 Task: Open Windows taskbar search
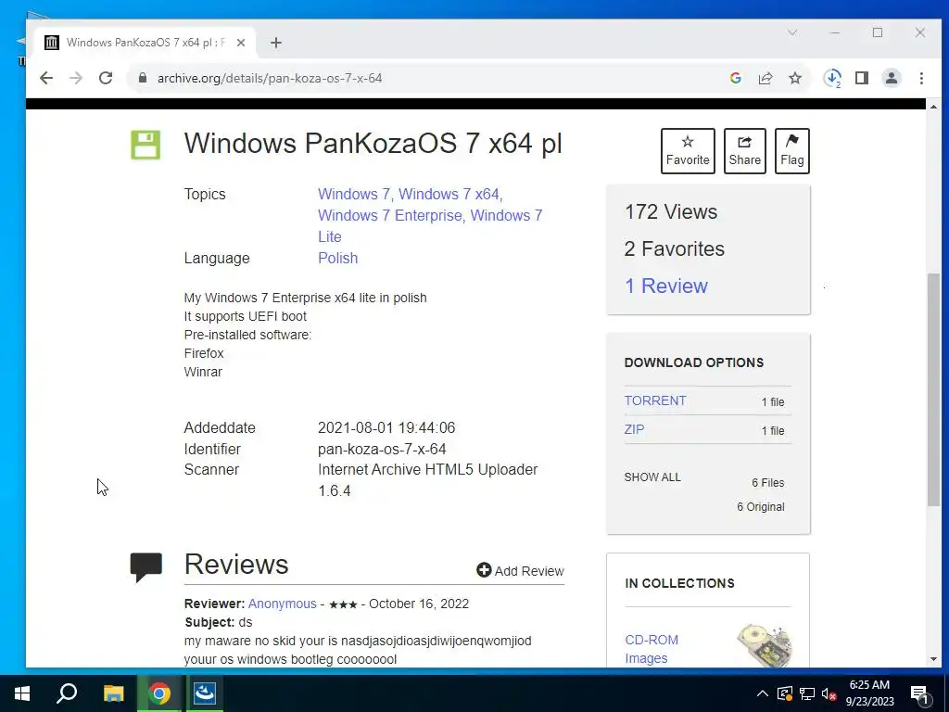click(67, 693)
